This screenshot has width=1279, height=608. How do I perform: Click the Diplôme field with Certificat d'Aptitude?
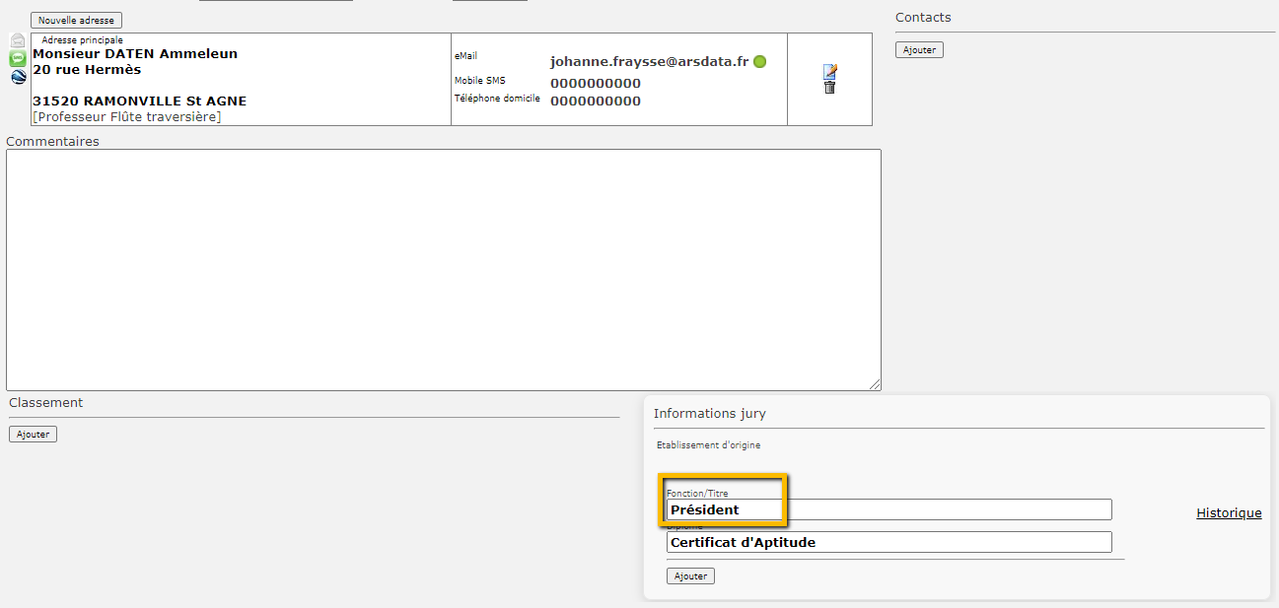(889, 542)
